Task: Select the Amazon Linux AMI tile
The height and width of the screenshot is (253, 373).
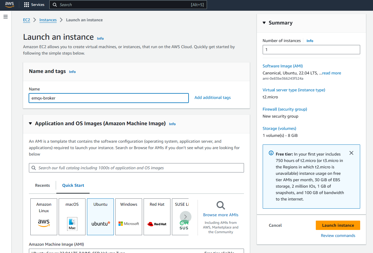Action: point(44,217)
